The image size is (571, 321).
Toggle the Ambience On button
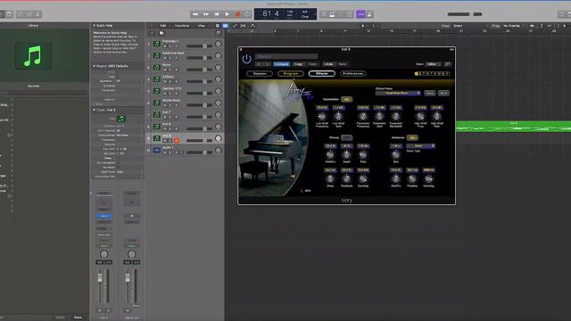pos(412,138)
